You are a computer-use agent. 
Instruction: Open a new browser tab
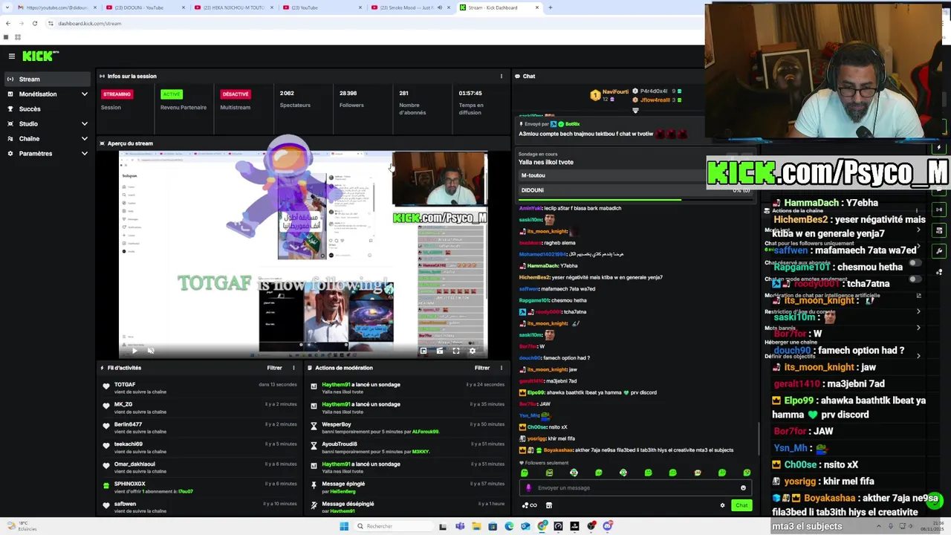click(550, 7)
